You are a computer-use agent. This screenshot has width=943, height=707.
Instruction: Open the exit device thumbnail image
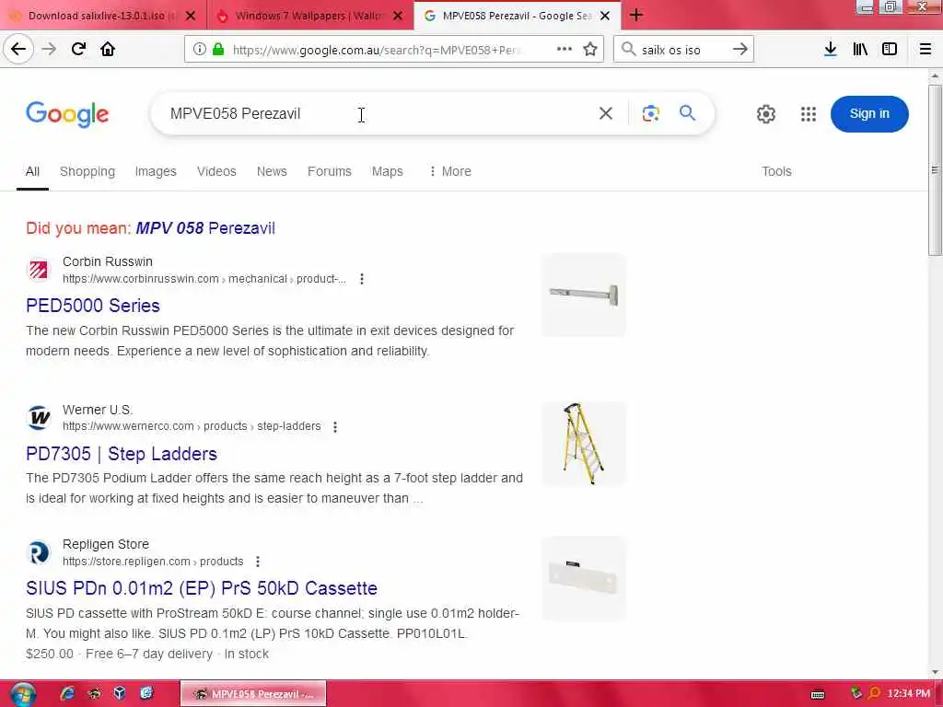coord(584,295)
